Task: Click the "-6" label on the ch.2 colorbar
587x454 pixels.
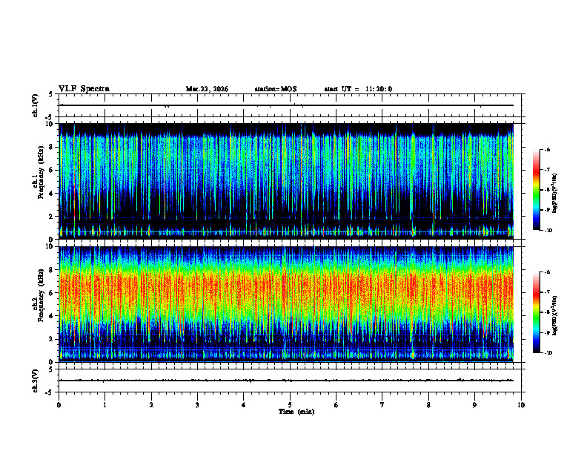Action: tap(547, 272)
